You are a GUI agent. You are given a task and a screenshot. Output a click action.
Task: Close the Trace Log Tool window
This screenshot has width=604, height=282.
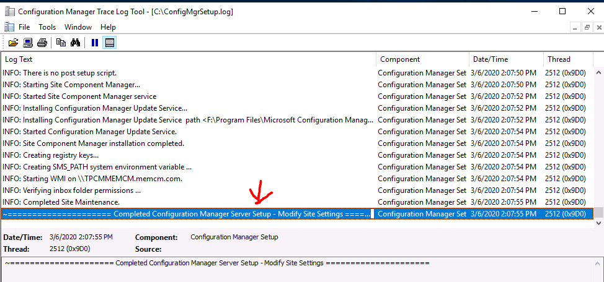pos(590,12)
